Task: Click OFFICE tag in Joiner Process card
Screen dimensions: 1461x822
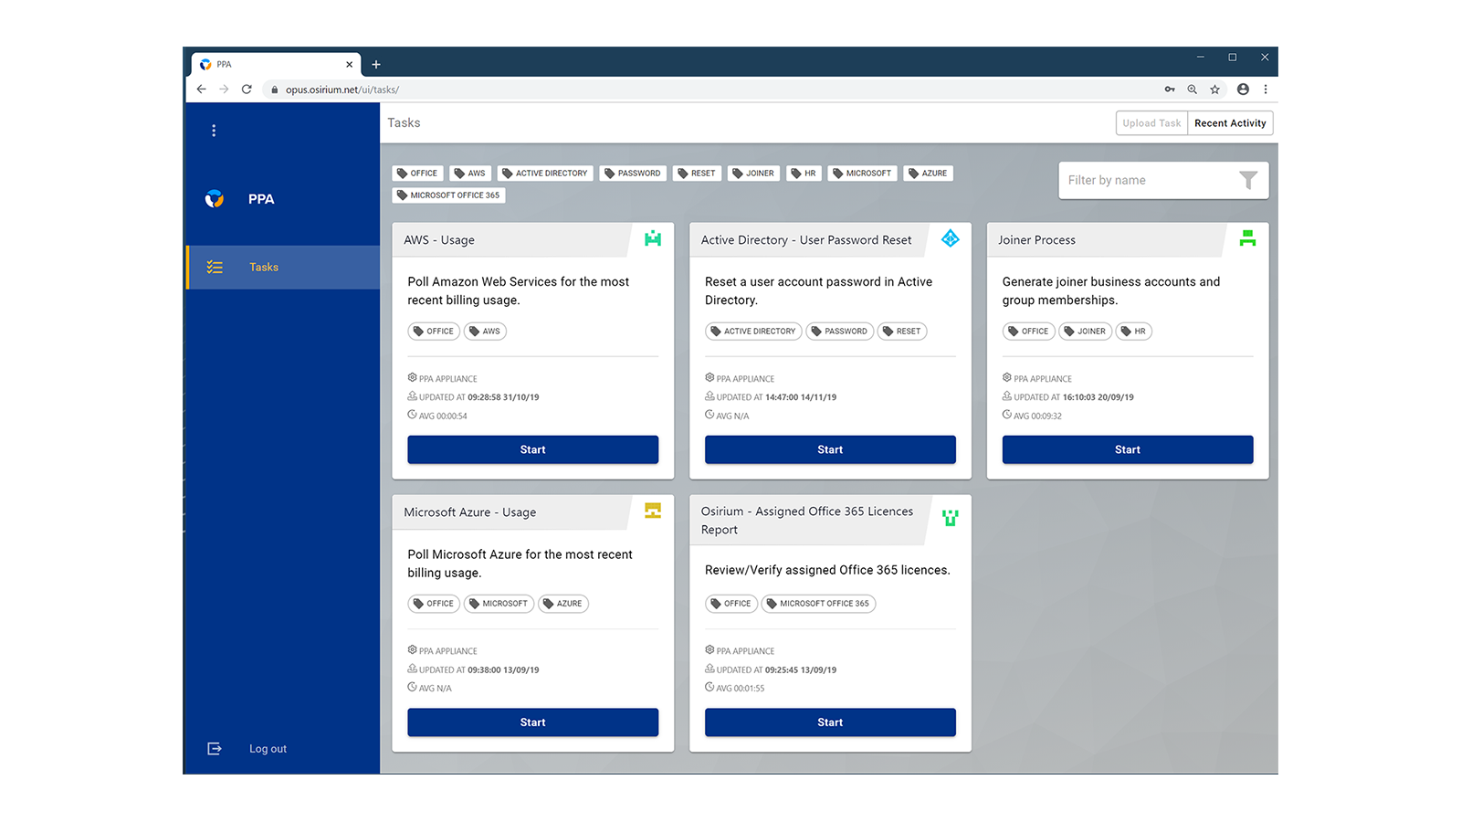Action: tap(1028, 332)
